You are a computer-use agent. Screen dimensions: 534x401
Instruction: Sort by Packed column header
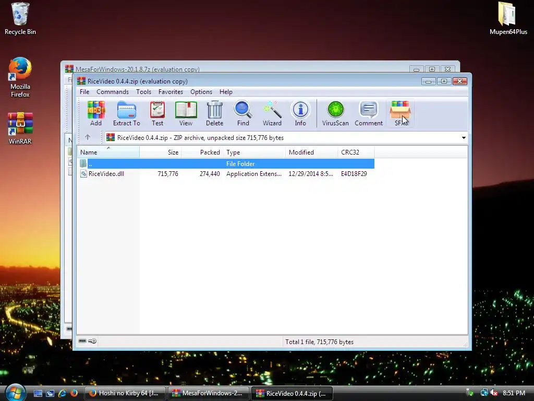pos(202,152)
